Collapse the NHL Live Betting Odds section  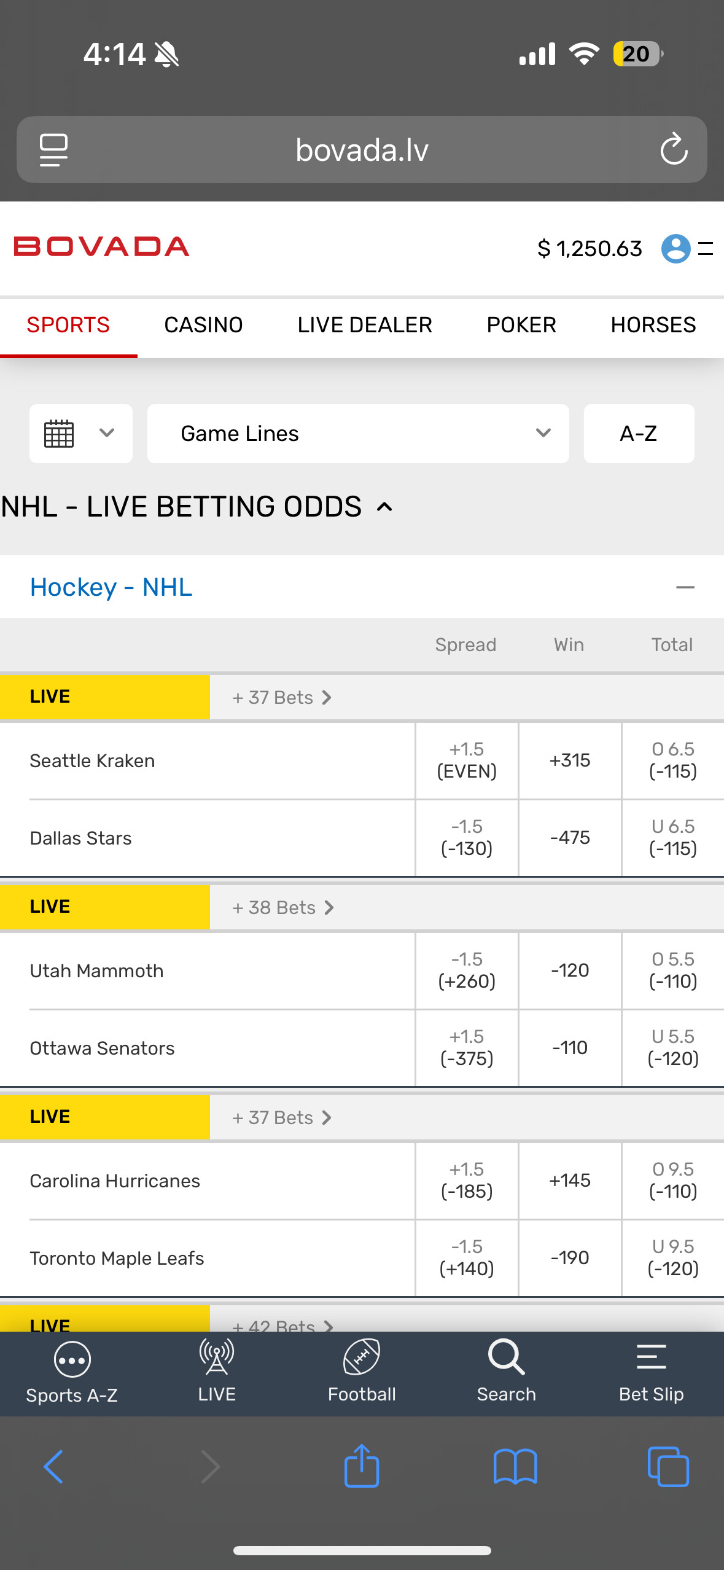[384, 507]
